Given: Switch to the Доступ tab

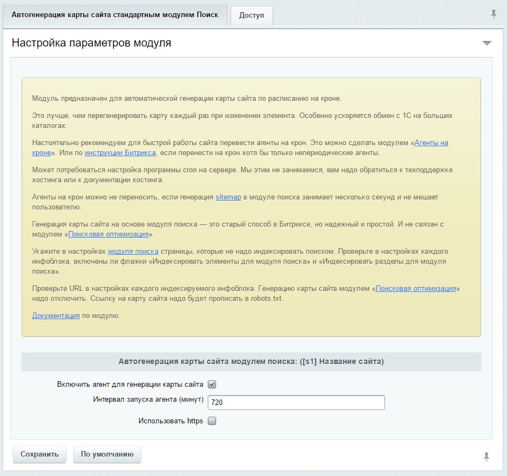Looking at the screenshot, I should pyautogui.click(x=252, y=16).
